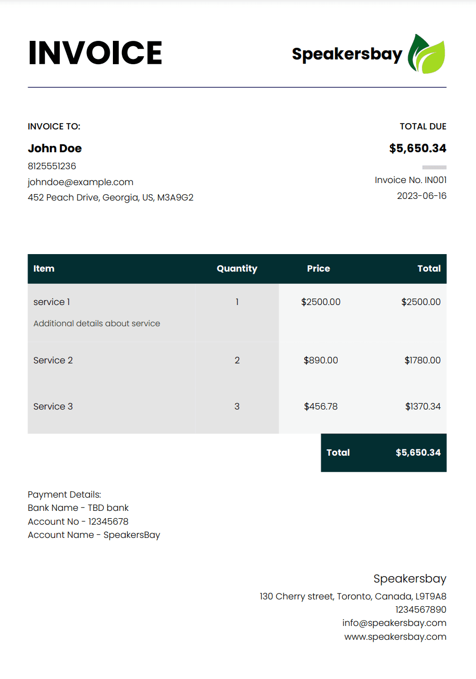Click the $456.78 price for Service 3
The image size is (476, 679).
pyautogui.click(x=321, y=406)
